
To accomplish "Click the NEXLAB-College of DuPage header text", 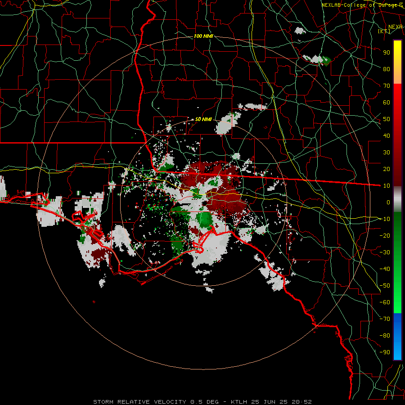I will click(362, 5).
